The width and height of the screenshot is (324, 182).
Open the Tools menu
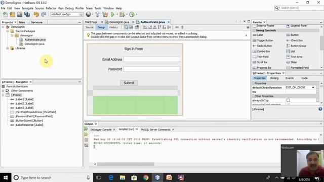(98, 8)
